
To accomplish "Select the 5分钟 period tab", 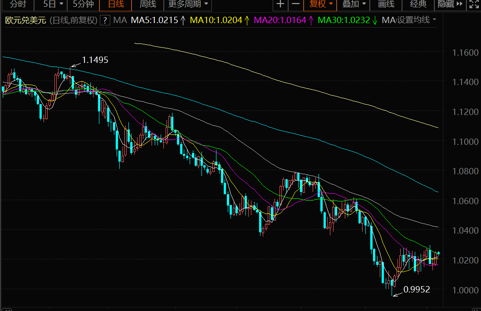I will click(x=83, y=5).
